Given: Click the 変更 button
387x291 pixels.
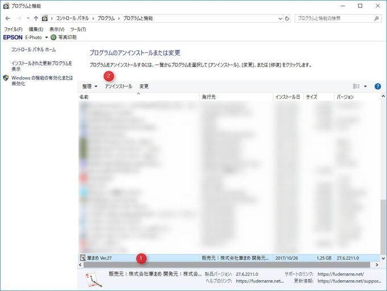Looking at the screenshot, I should (144, 86).
